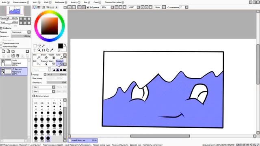
Task: Open the Холст menu
Action: (37, 2)
